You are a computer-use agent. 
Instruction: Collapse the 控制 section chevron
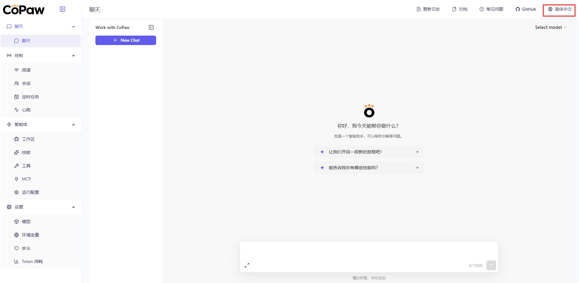point(73,55)
